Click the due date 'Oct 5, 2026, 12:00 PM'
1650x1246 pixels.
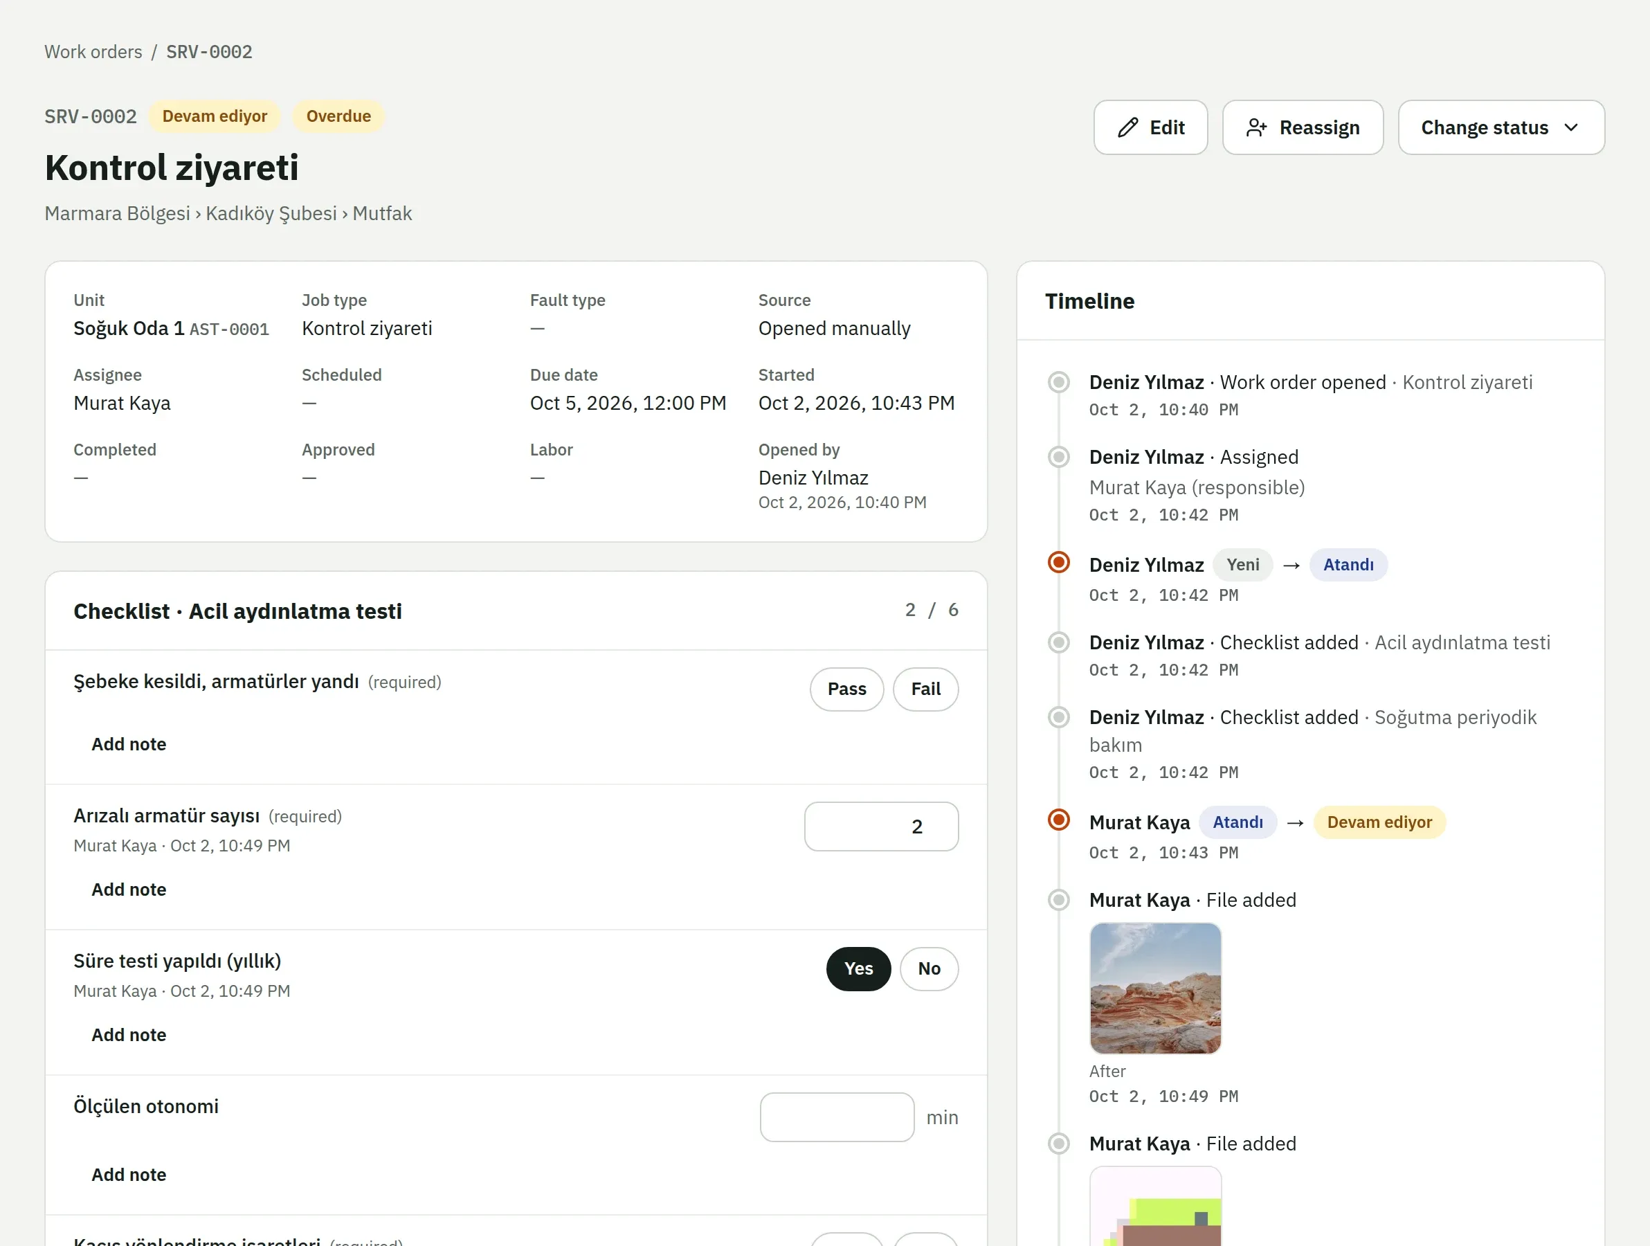click(x=628, y=403)
